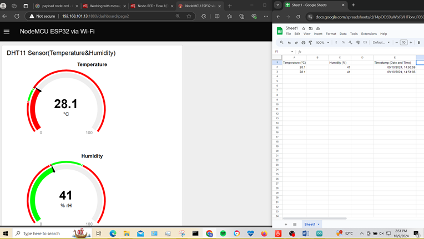Click the search menus magnifier icon
424x239 pixels.
282,43
